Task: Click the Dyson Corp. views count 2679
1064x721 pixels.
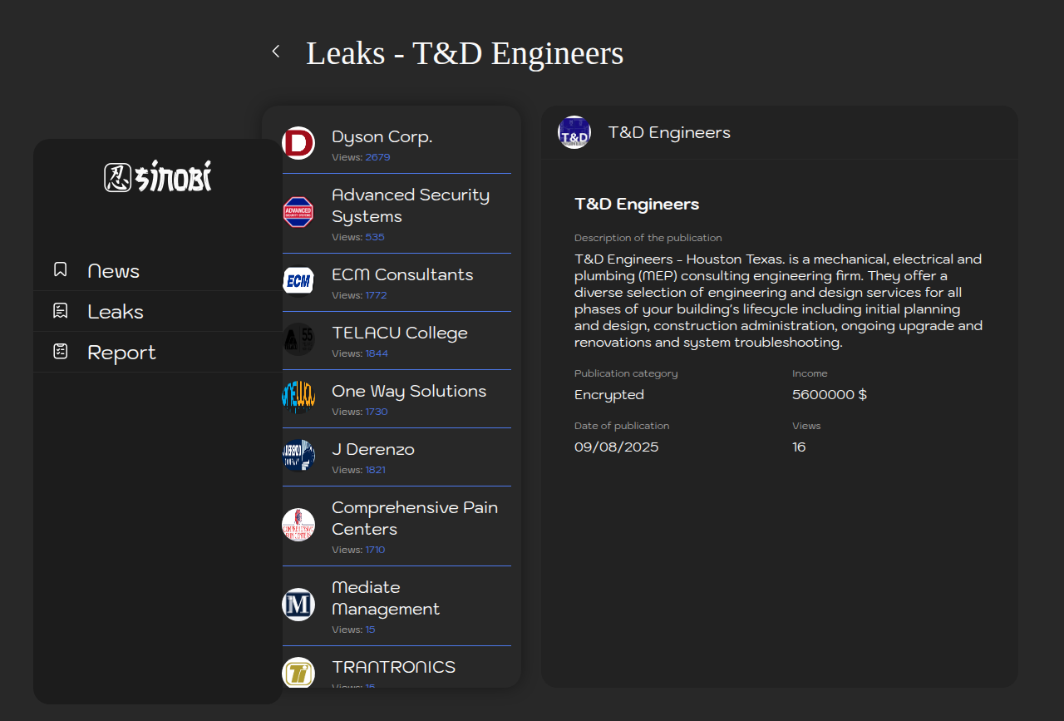Action: coord(377,157)
